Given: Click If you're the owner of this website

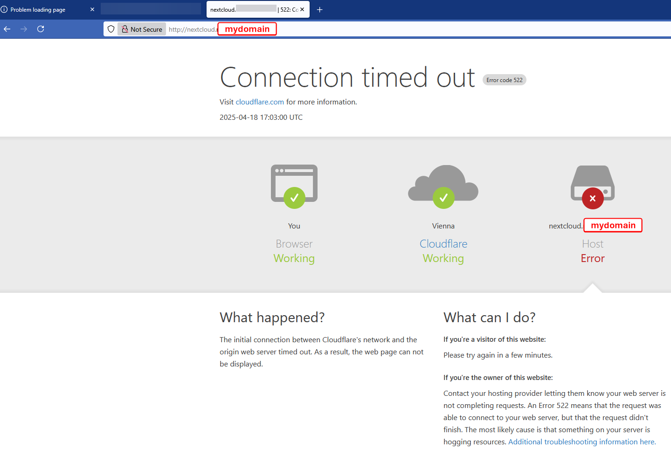Looking at the screenshot, I should [x=498, y=378].
